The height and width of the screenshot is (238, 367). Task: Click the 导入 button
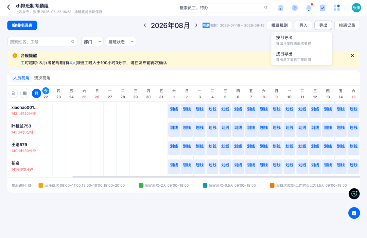coord(303,25)
